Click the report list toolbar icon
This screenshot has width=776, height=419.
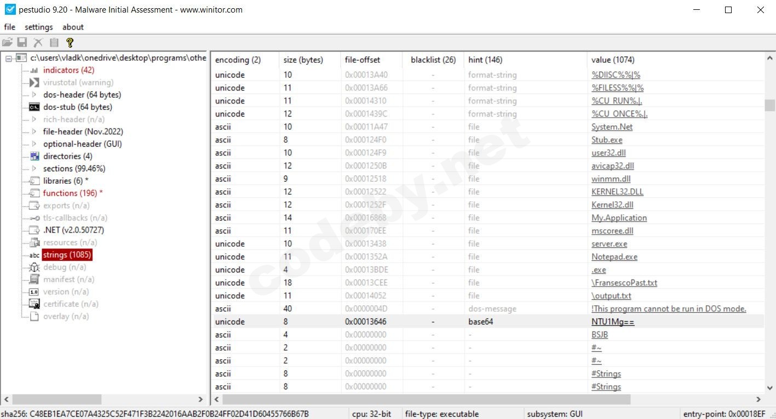[54, 42]
